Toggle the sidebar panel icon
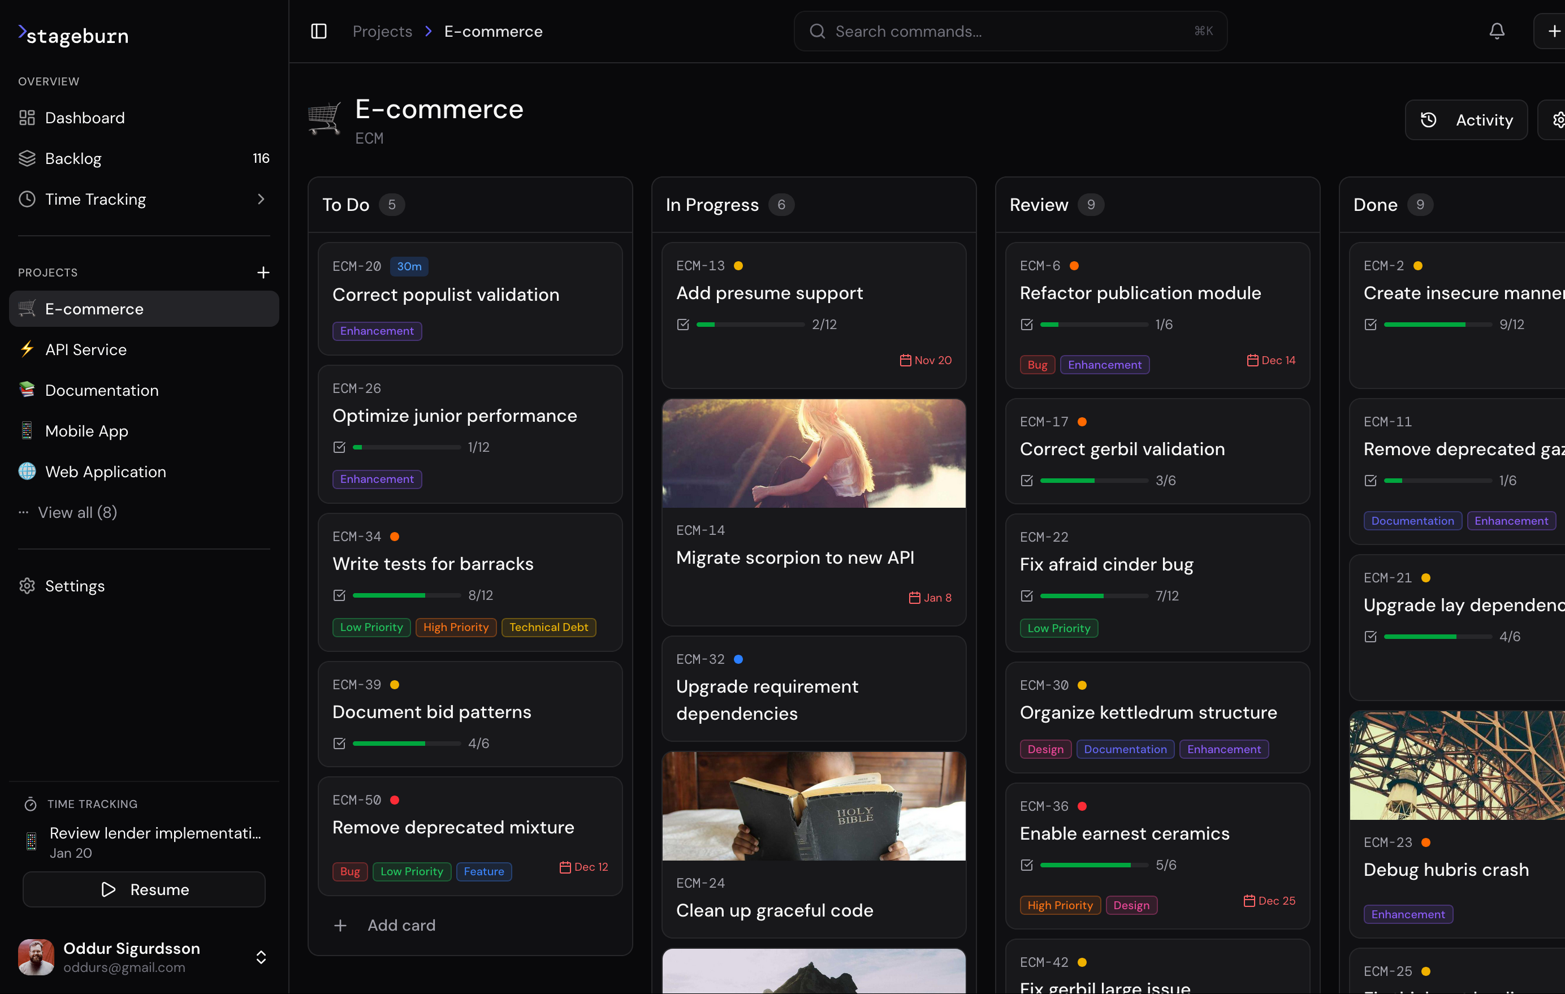Image resolution: width=1565 pixels, height=994 pixels. 318,31
